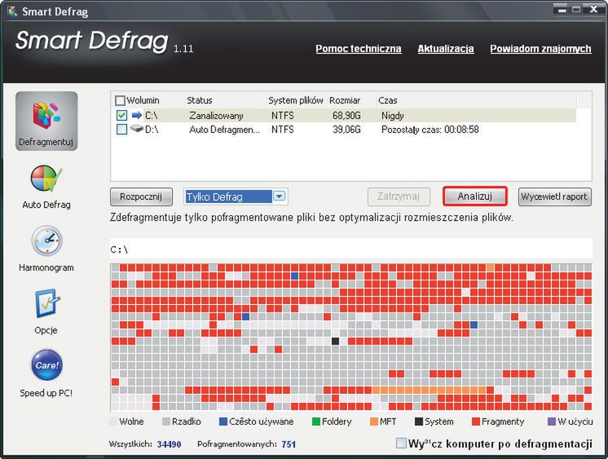
Task: Click the System black legend swatch
Action: click(418, 421)
